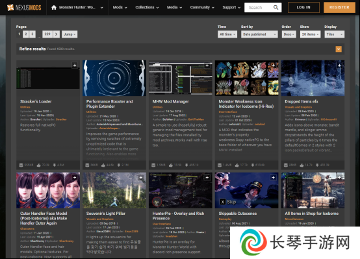Click User Interface category under Monster Weakness
This screenshot has width=360, height=259.
227,112
